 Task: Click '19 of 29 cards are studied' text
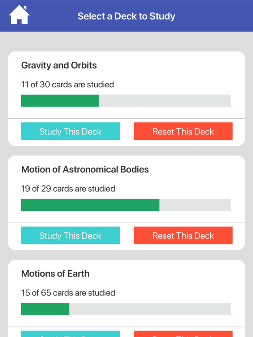(x=68, y=188)
